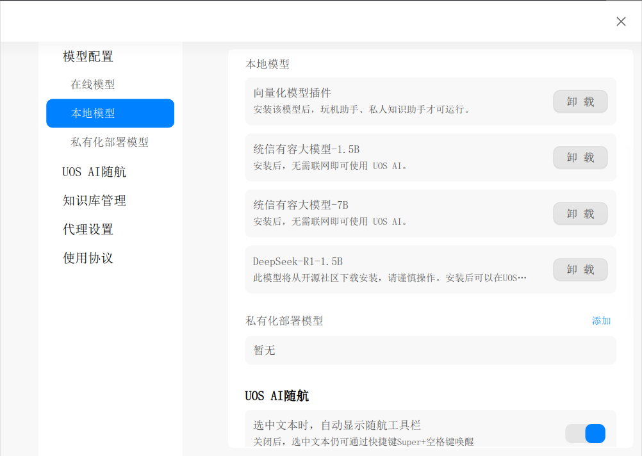Image resolution: width=642 pixels, height=456 pixels.
Task: Click the 暂无 placeholder row
Action: click(431, 350)
